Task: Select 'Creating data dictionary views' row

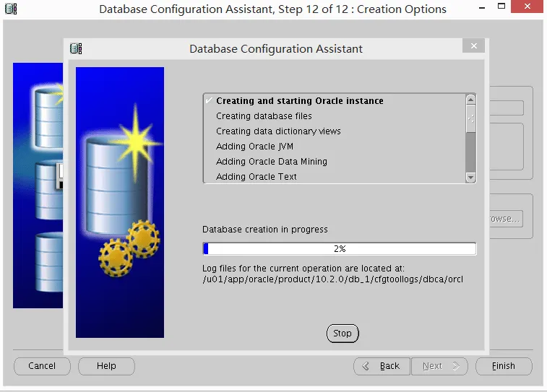Action: click(335, 131)
